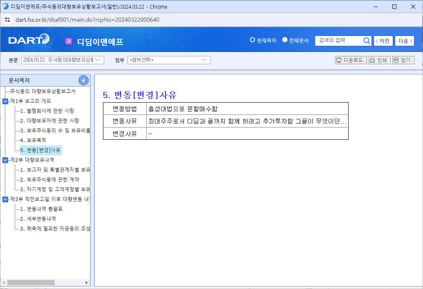This screenshot has width=423, height=289.
Task: Click the 디딤이앤에프 company name
Action: pos(100,42)
